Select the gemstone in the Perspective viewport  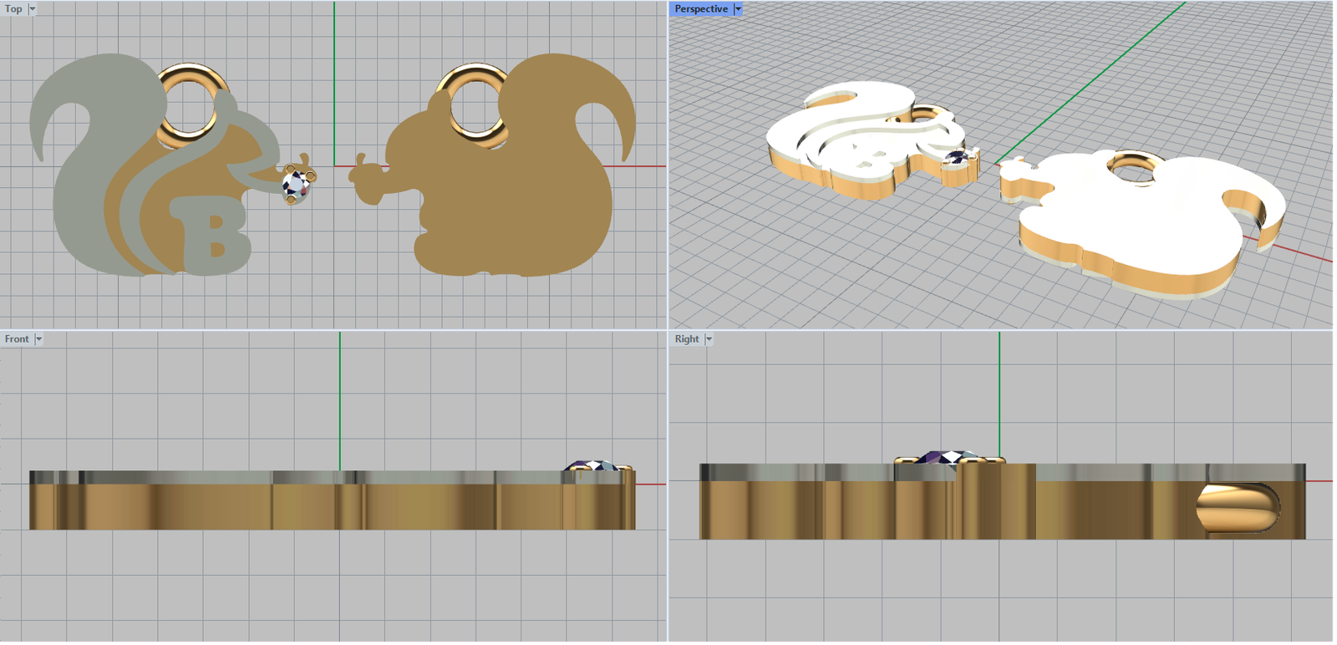[959, 156]
